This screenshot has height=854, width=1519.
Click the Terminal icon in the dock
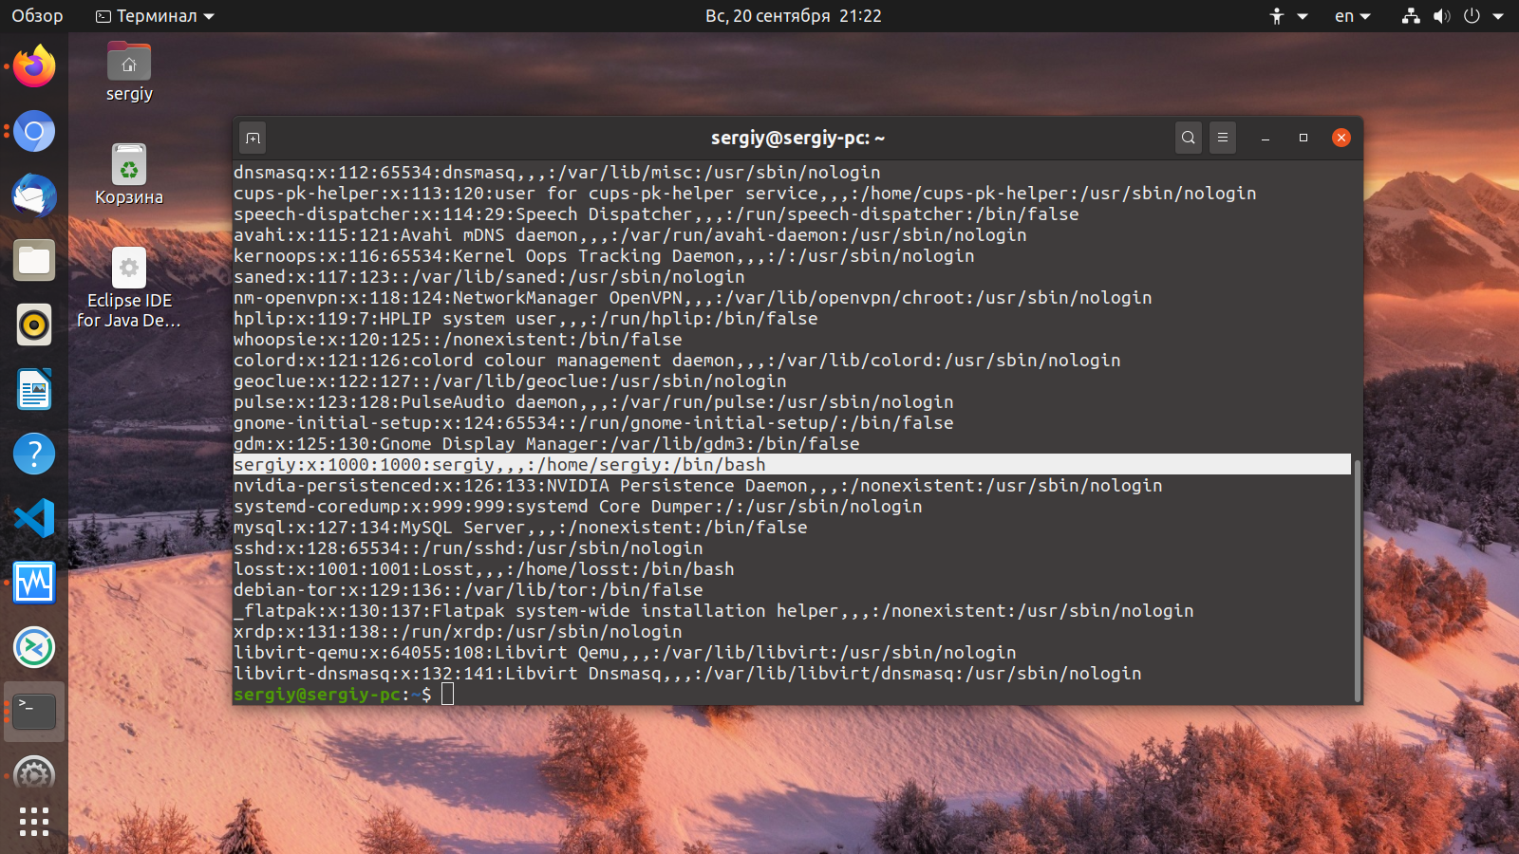pos(34,712)
